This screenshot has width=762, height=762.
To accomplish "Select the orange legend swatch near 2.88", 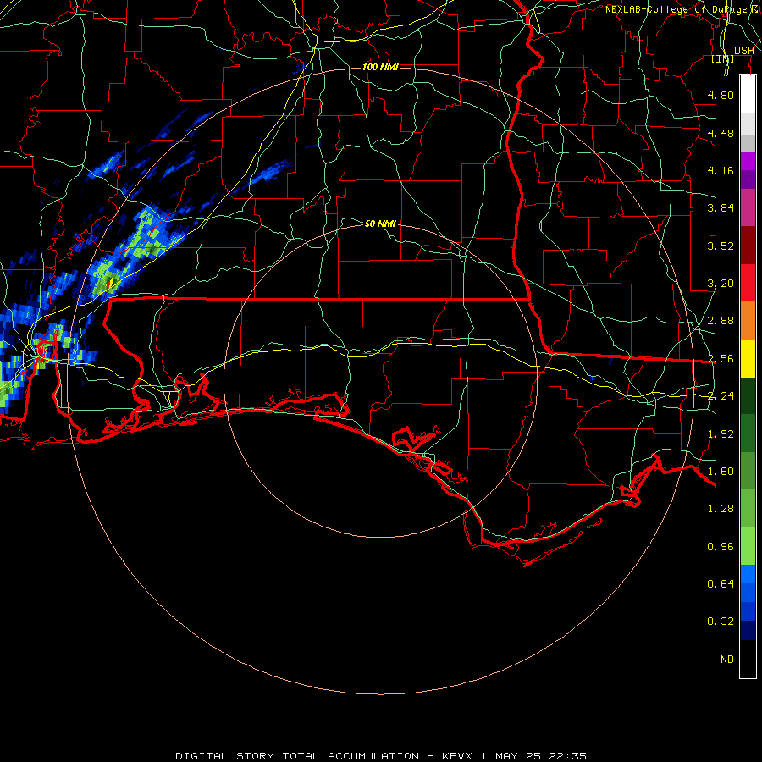I will [x=748, y=321].
